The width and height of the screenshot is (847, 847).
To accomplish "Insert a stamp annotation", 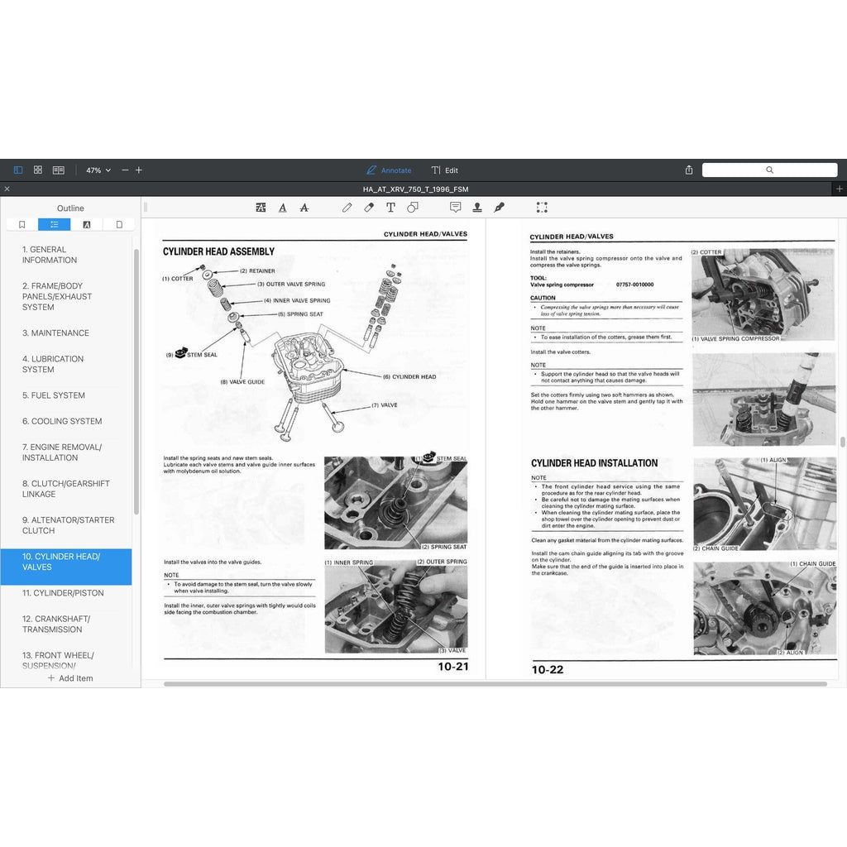I will point(477,208).
